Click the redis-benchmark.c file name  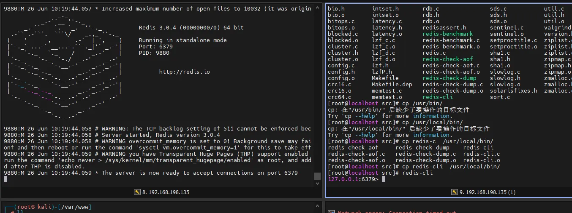click(451, 40)
